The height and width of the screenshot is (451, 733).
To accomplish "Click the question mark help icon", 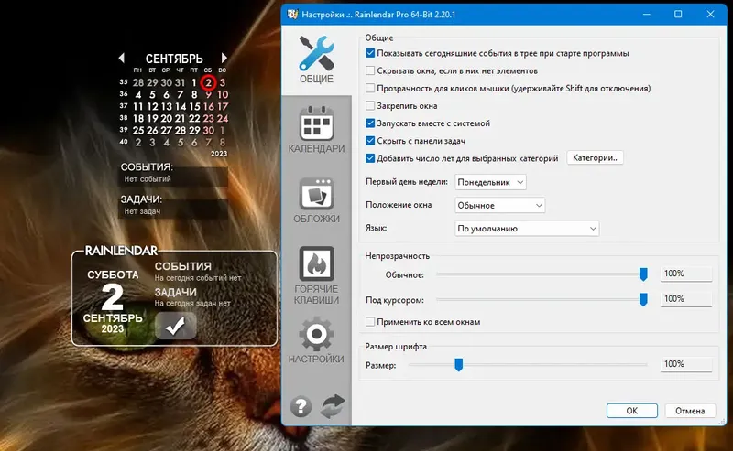I will coord(301,406).
